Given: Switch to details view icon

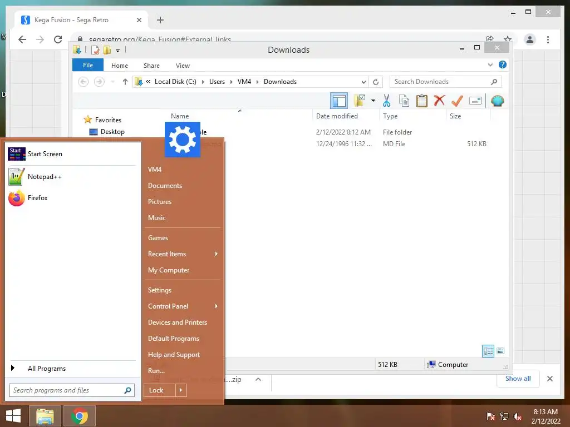Looking at the screenshot, I should [x=488, y=351].
